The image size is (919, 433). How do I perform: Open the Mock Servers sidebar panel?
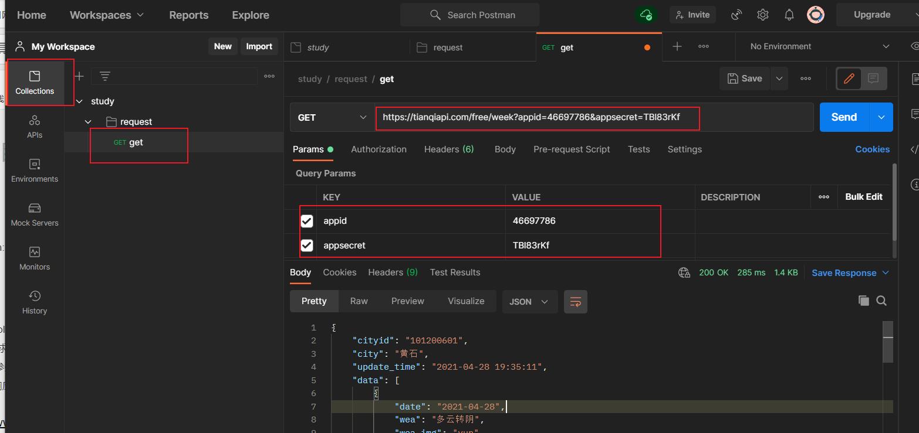click(x=35, y=215)
